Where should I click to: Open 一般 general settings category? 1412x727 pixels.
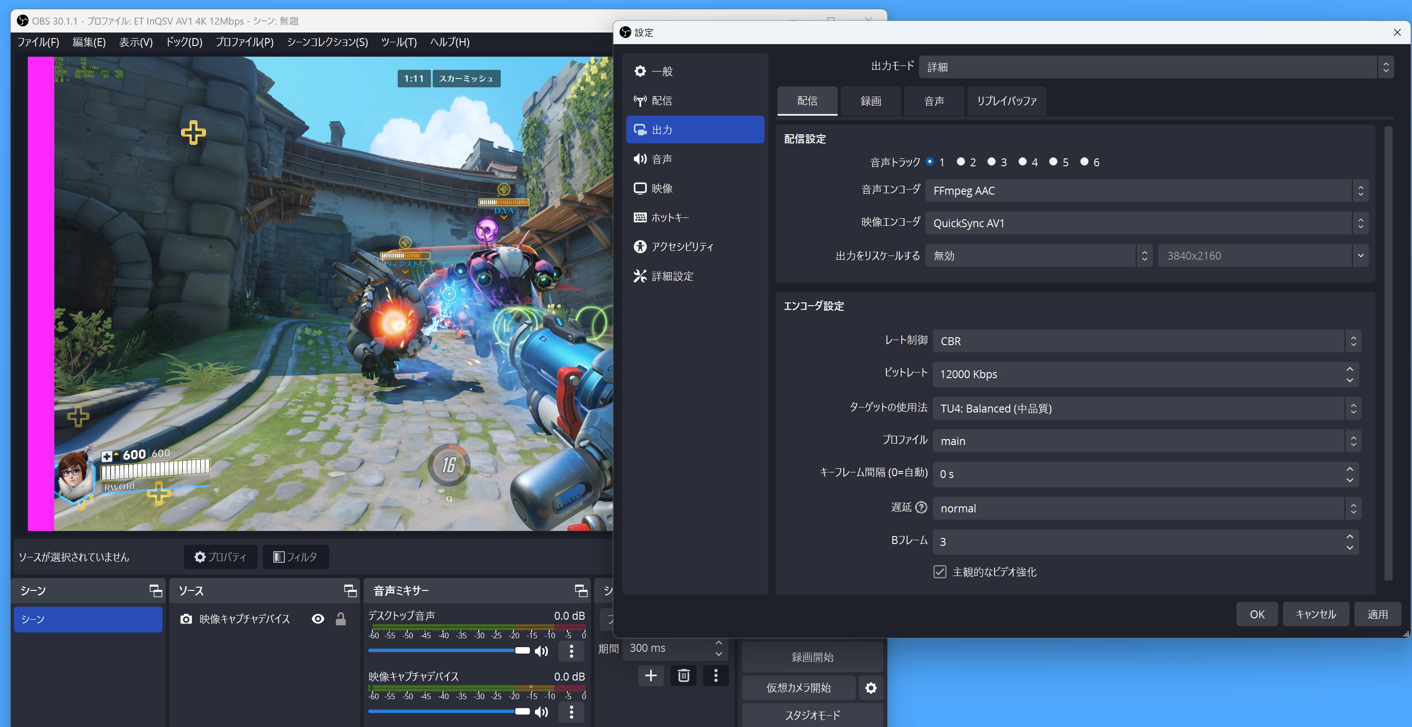click(695, 71)
